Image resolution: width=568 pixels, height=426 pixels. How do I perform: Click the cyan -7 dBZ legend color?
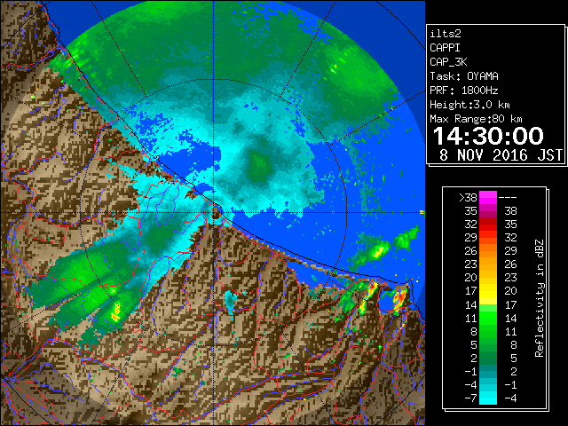488,398
